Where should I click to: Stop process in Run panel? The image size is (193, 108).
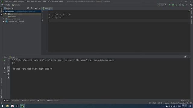5,64
